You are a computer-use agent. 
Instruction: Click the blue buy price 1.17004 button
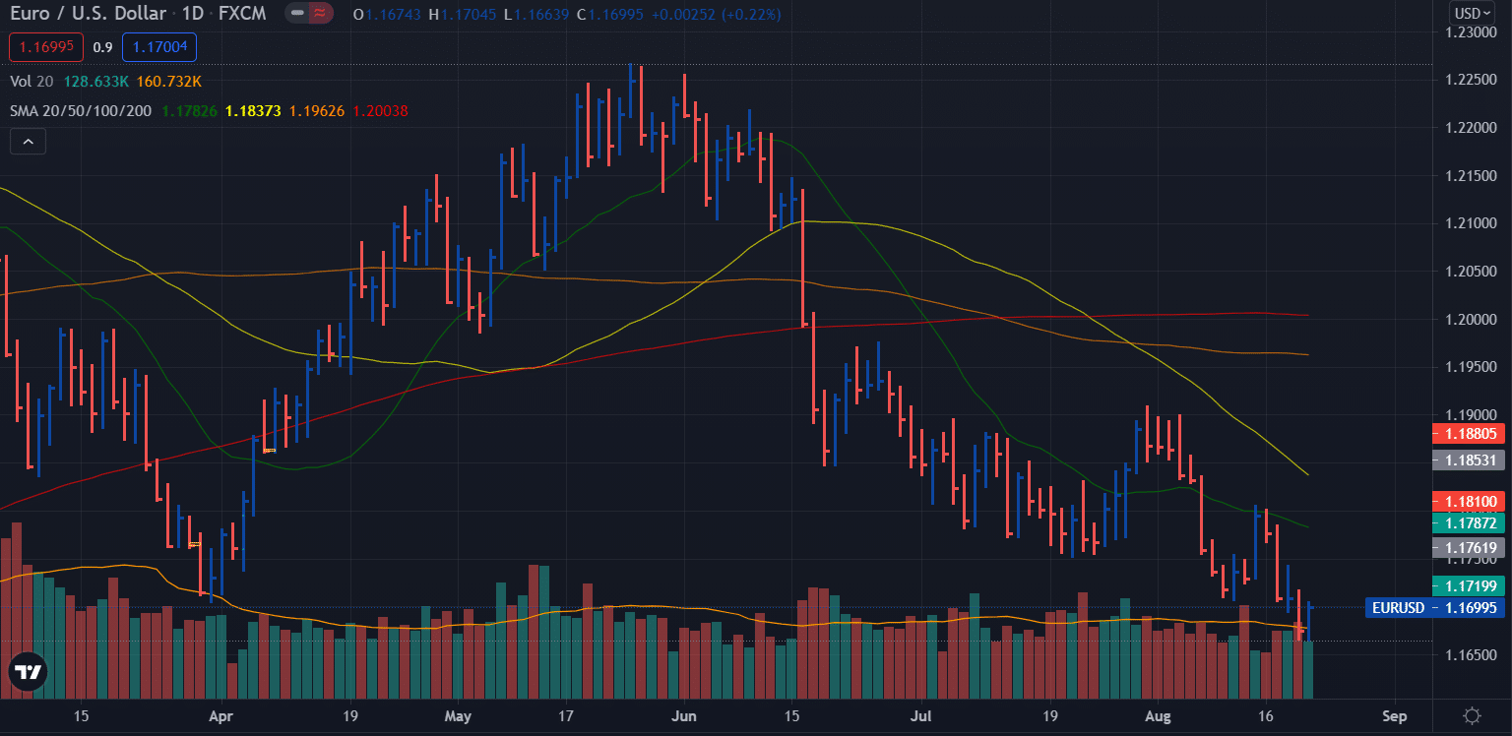(x=158, y=46)
